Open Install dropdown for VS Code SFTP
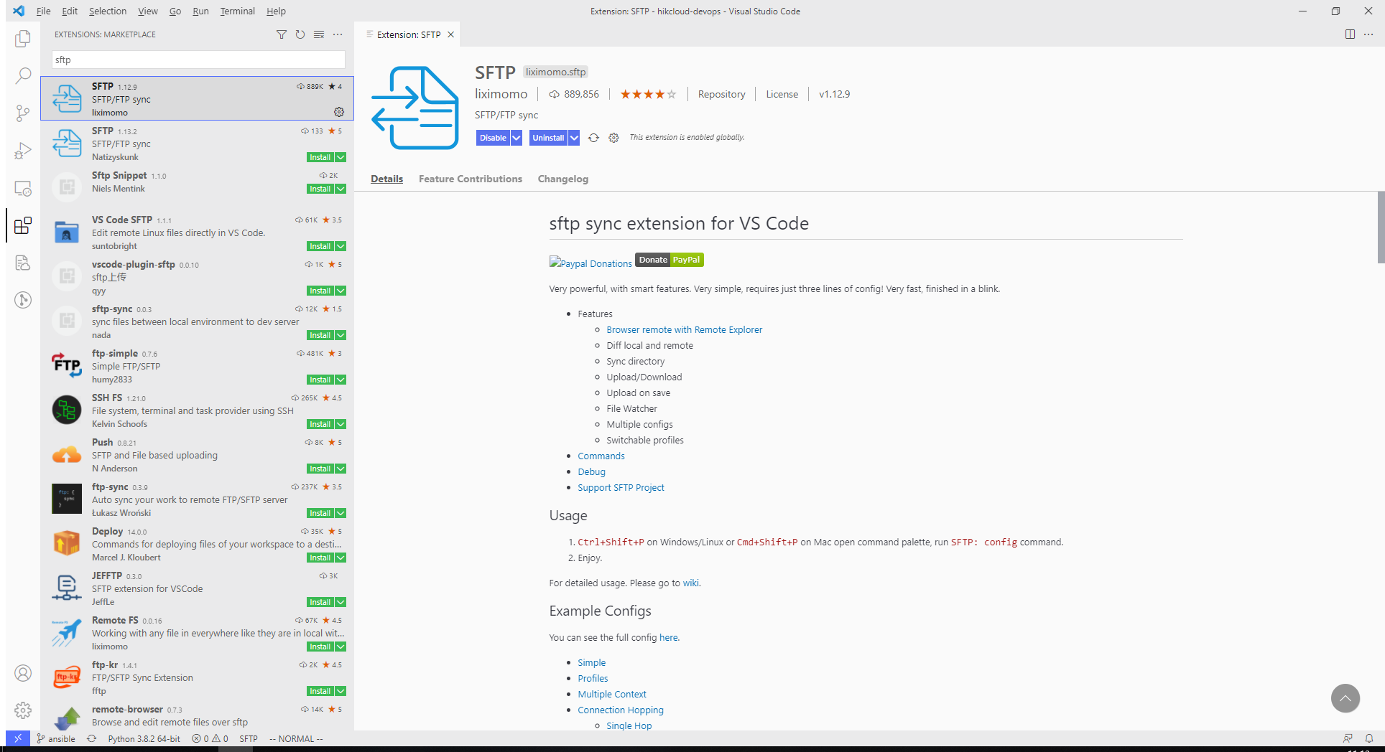The height and width of the screenshot is (752, 1385). pos(341,246)
